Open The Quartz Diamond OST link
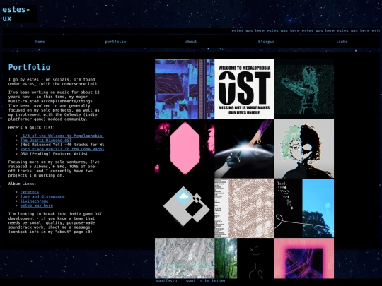 46,141
